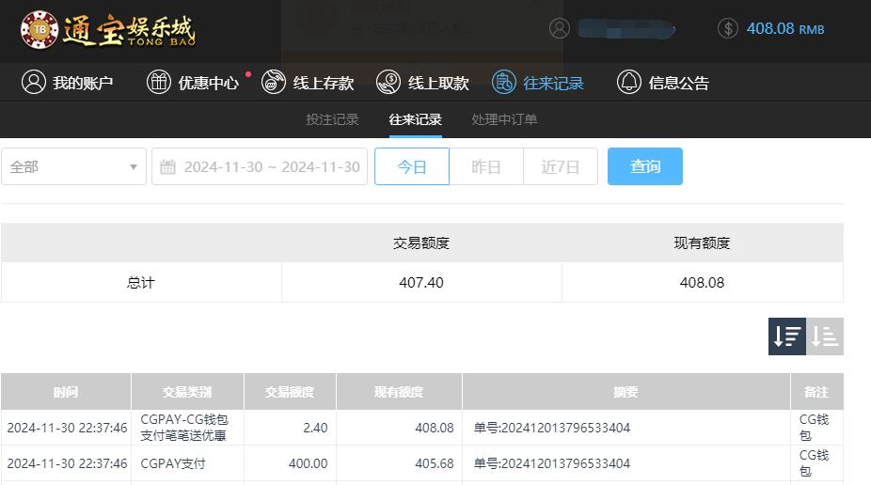The image size is (871, 485).
Task: Open 线上取款 menu label
Action: (438, 83)
